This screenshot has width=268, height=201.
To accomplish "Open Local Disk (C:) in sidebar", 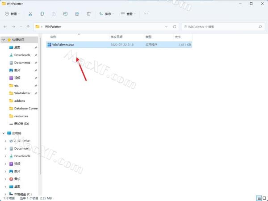I will pos(23,194).
